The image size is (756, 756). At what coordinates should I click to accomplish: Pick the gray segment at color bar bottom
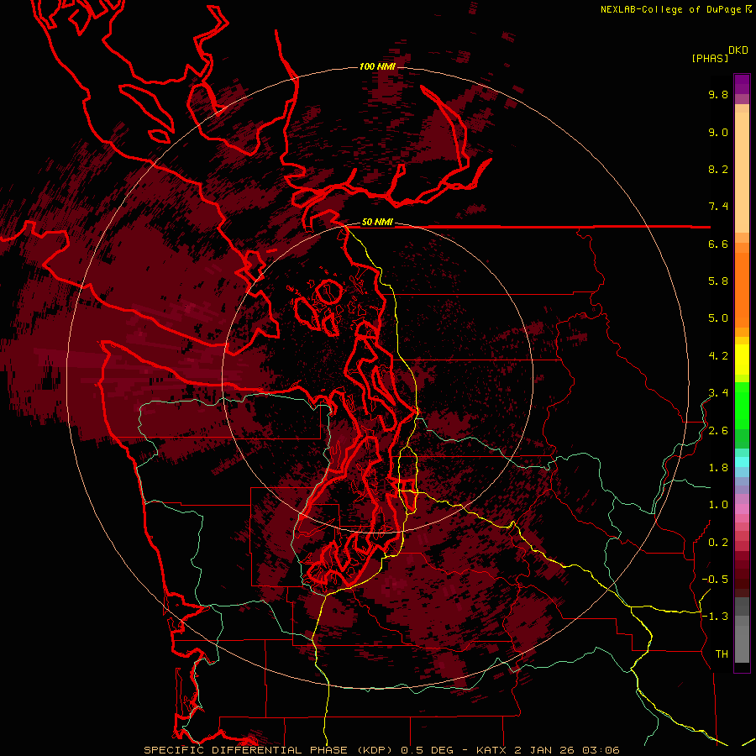742,643
